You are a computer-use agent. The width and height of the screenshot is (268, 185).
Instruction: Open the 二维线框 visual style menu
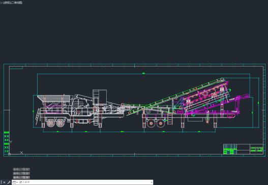click(x=17, y=3)
